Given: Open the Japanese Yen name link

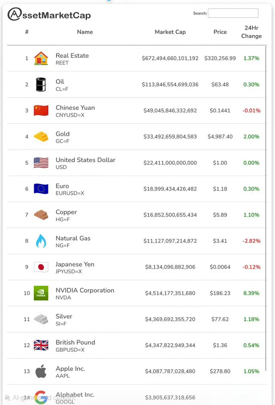Looking at the screenshot, I should click(75, 264).
